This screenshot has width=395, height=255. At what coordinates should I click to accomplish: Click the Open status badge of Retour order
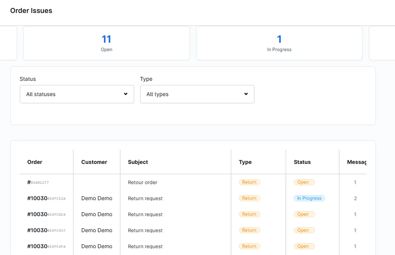coord(304,182)
